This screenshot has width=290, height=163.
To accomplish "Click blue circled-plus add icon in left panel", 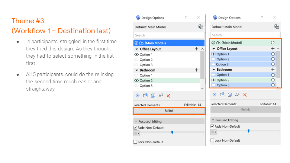I will [137, 96].
